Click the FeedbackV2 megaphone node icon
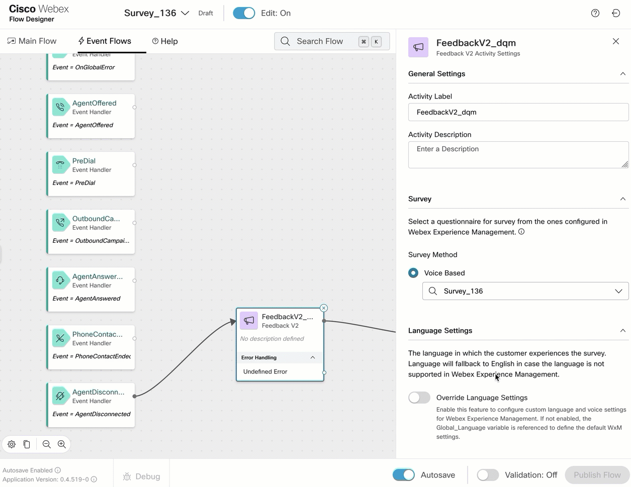The width and height of the screenshot is (631, 487). (x=249, y=321)
